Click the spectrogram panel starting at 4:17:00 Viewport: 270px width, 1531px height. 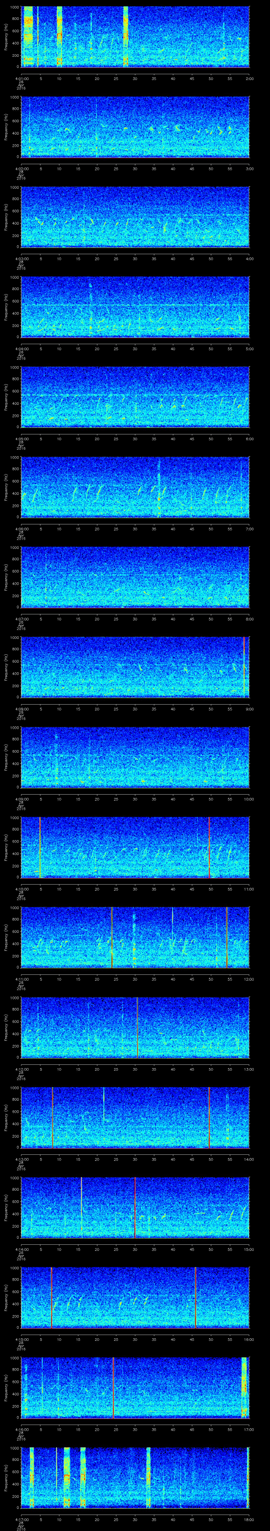coord(135,1477)
